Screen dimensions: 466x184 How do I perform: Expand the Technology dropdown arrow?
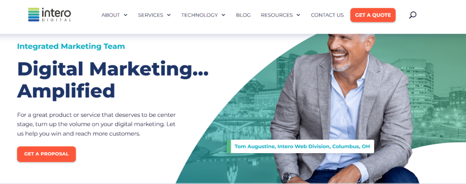pyautogui.click(x=223, y=15)
